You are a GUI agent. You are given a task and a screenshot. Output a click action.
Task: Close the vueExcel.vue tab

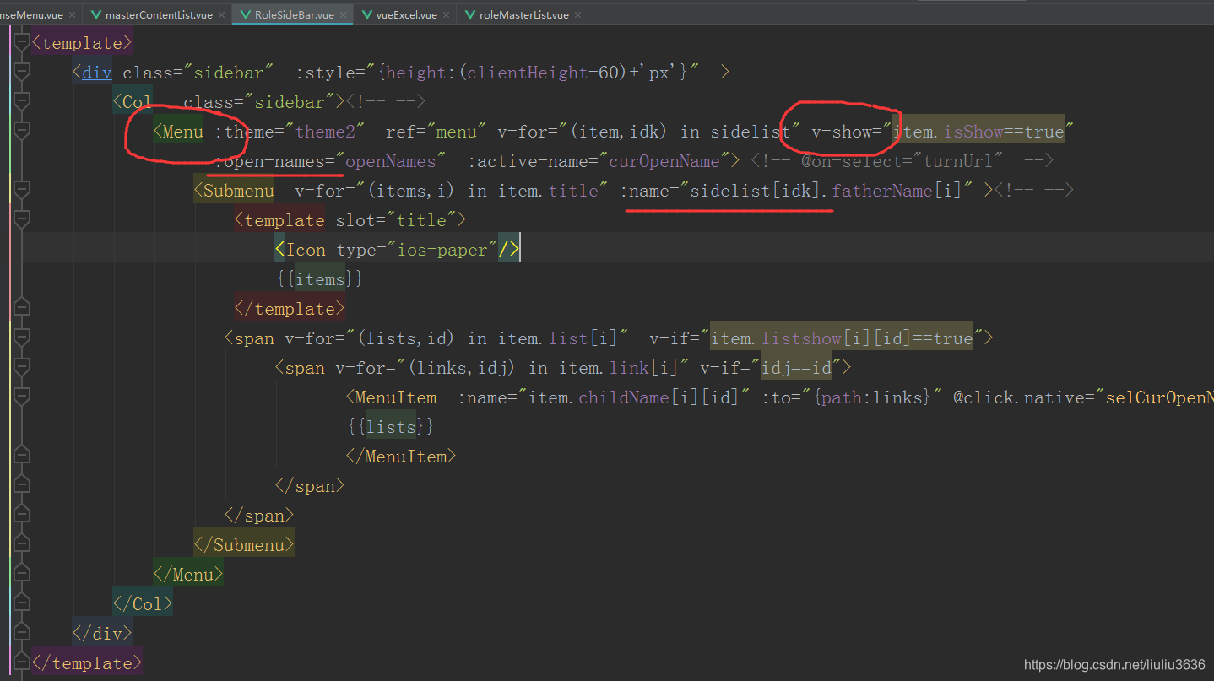click(446, 15)
